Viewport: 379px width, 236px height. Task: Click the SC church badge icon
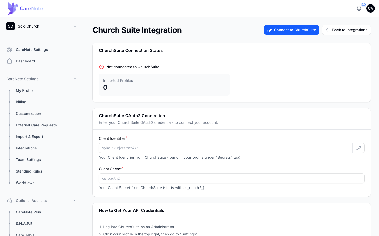coord(11,26)
